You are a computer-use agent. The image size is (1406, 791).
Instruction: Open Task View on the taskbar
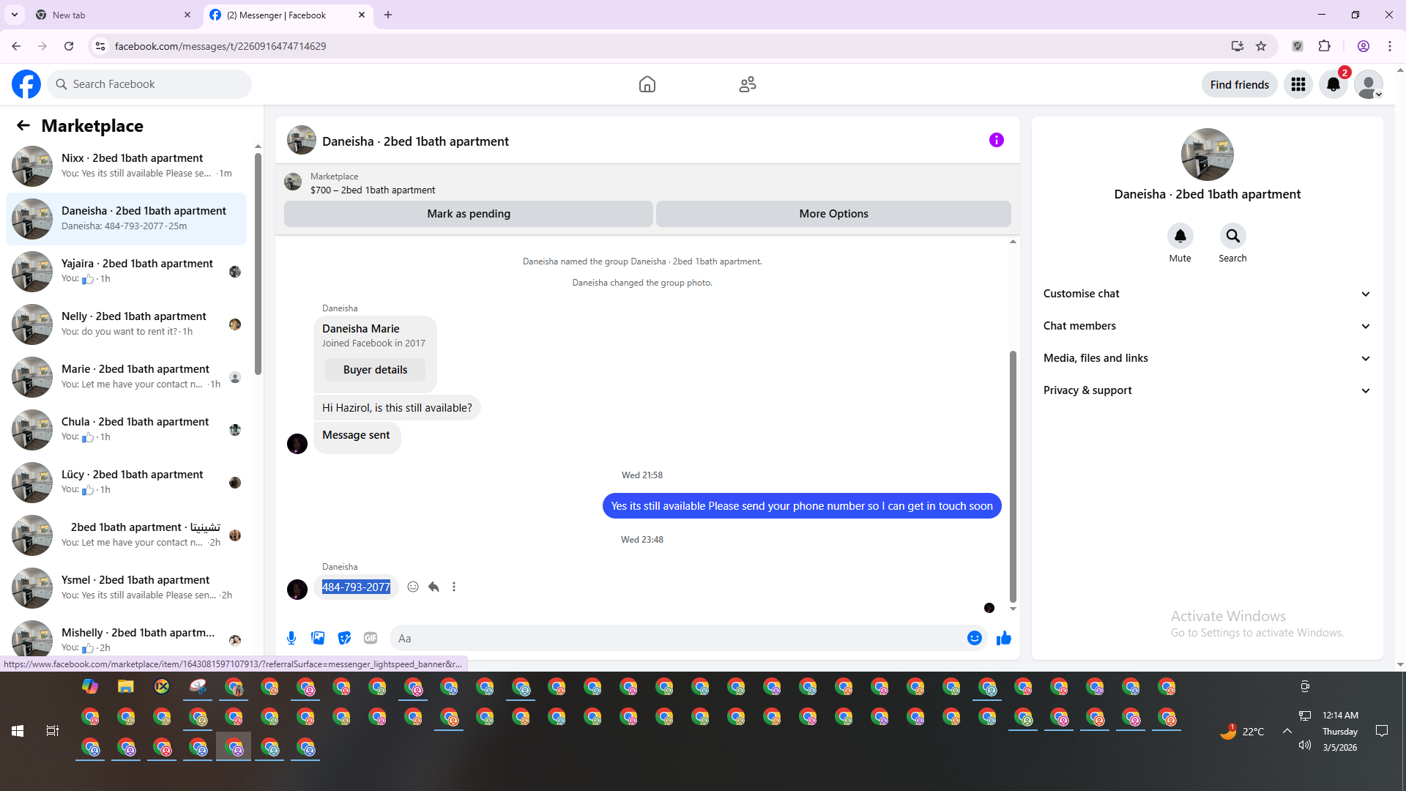tap(53, 731)
